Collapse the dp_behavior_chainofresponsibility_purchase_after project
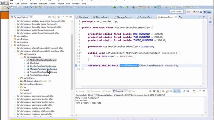The height and width of the screenshot is (120, 214). pyautogui.click(x=15, y=51)
